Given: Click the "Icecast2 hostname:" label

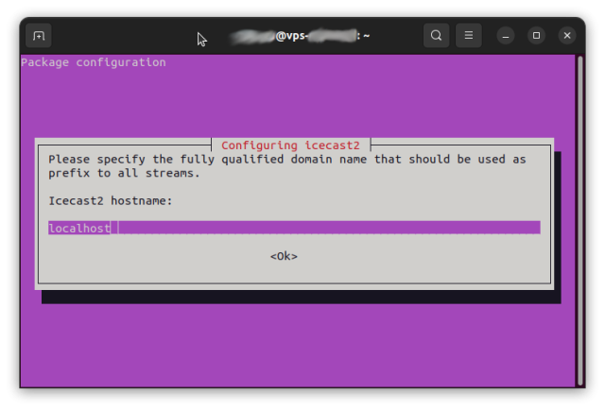Looking at the screenshot, I should tap(111, 200).
